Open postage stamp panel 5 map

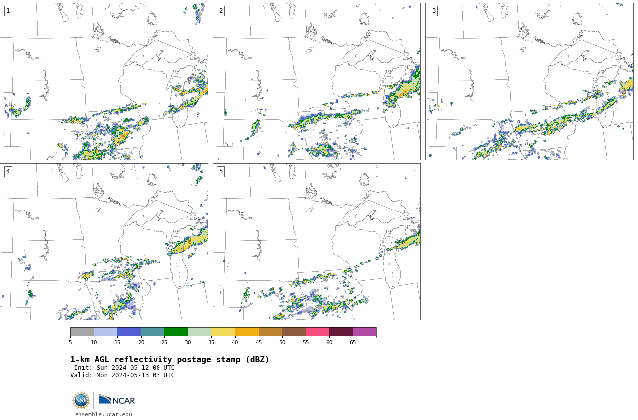(x=317, y=242)
